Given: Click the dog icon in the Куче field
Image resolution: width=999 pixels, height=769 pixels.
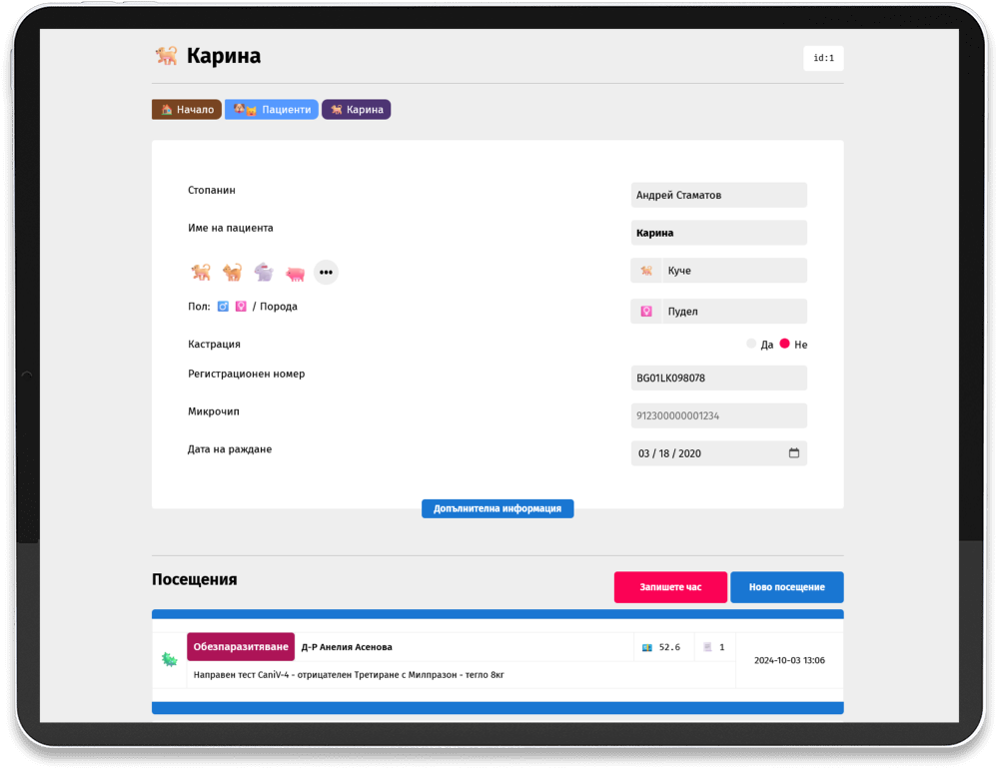Looking at the screenshot, I should [646, 271].
